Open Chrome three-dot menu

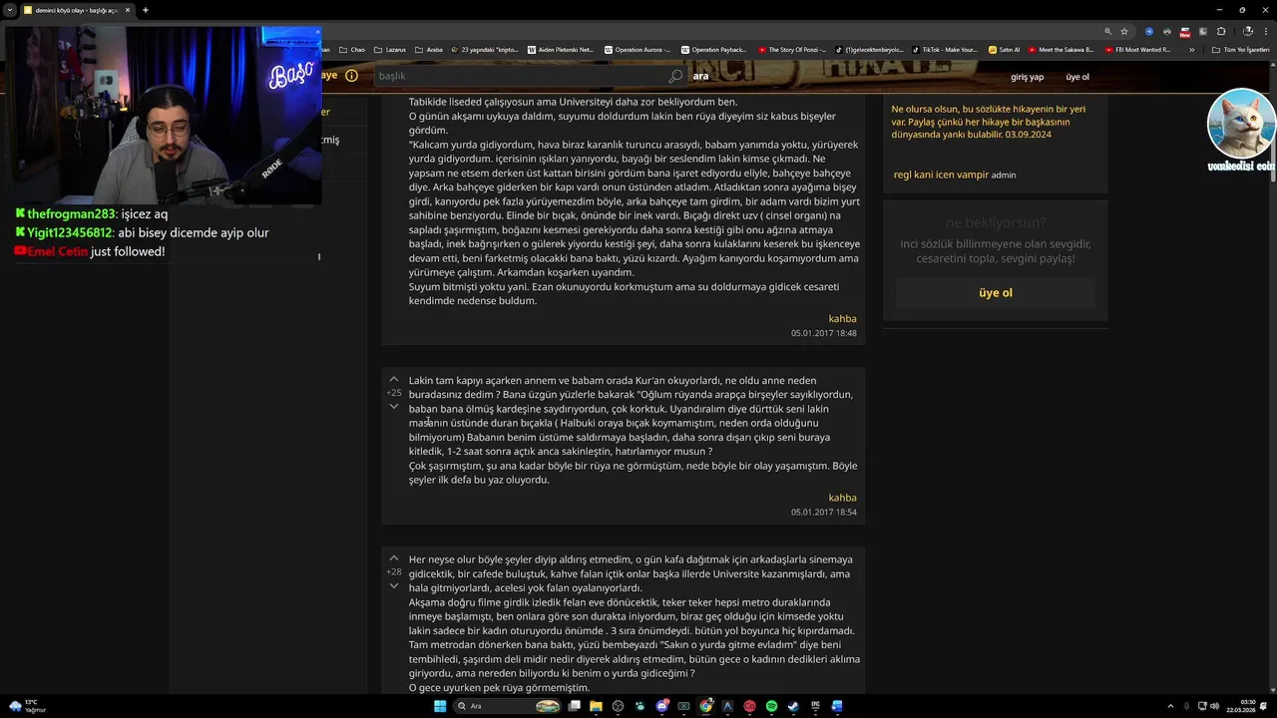[x=1265, y=31]
